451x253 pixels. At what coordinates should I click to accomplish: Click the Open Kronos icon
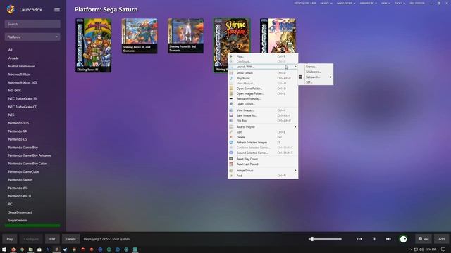pyautogui.click(x=231, y=104)
